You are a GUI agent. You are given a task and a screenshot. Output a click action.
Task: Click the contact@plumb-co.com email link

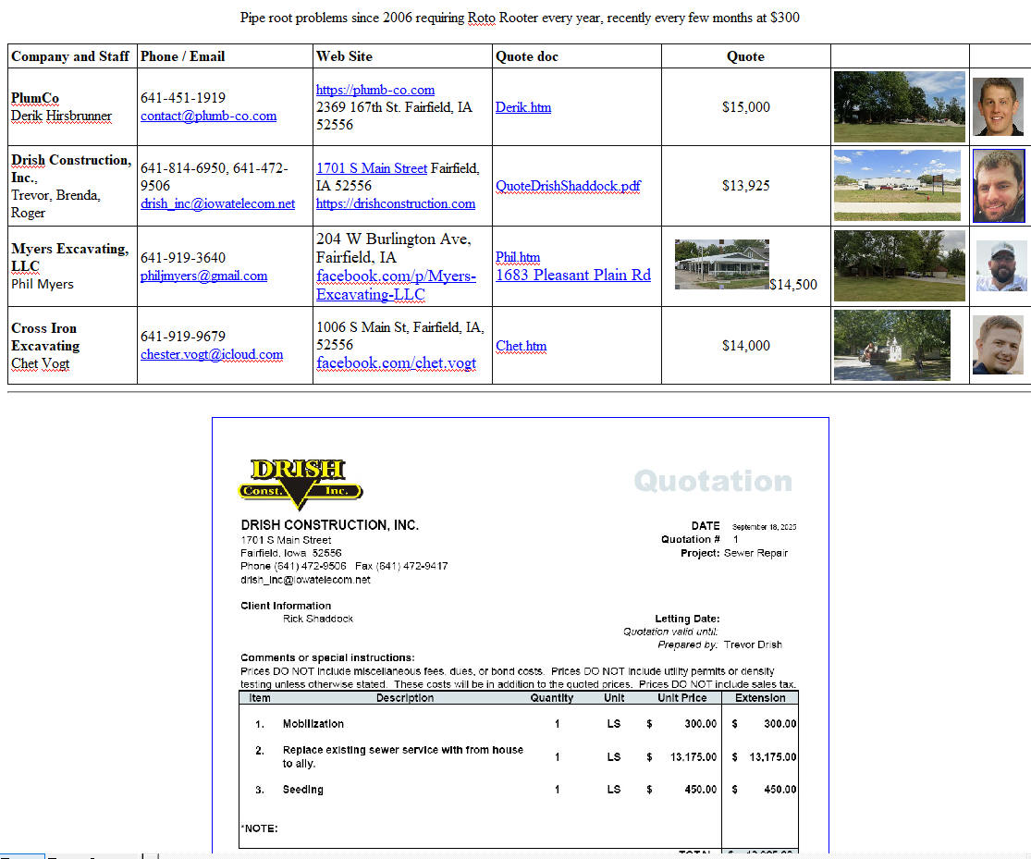tap(208, 116)
